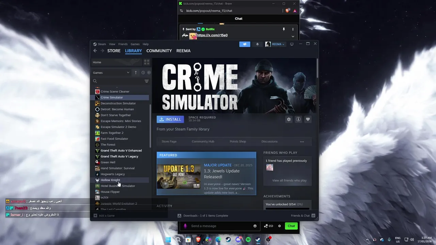Image resolution: width=436 pixels, height=245 pixels.
Task: Add Crime Simulator to favorites heart
Action: pos(308,119)
